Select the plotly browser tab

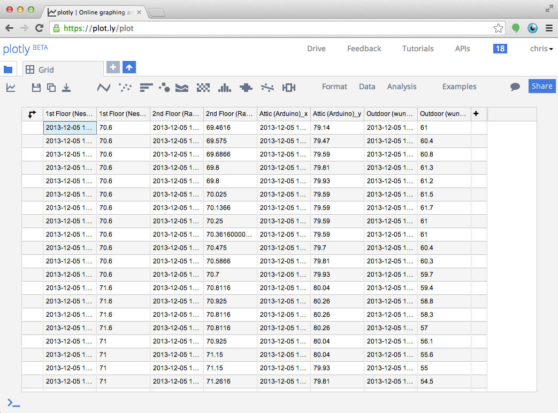[x=94, y=12]
